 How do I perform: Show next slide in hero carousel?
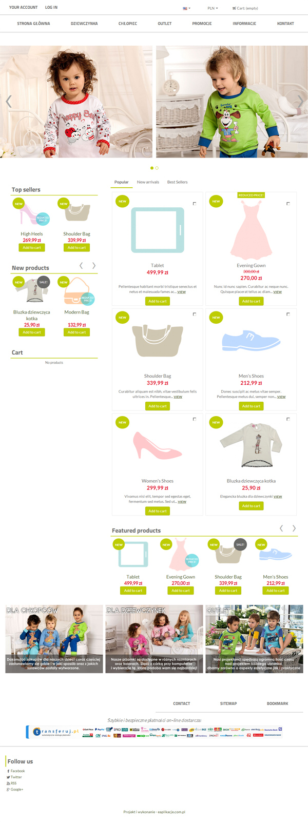pyautogui.click(x=300, y=102)
